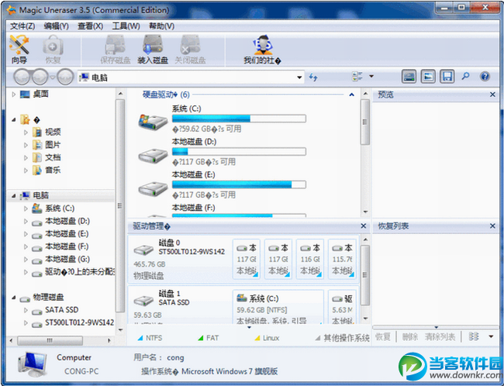
Task: Click the 装入磁盘 mount disk icon
Action: [x=153, y=49]
